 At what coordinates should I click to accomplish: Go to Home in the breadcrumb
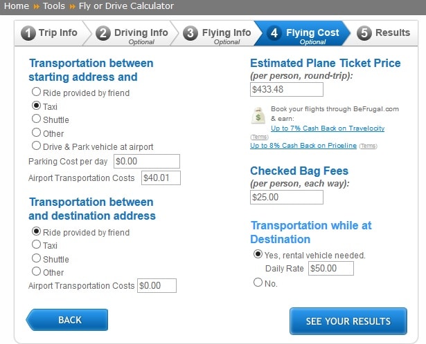point(17,6)
